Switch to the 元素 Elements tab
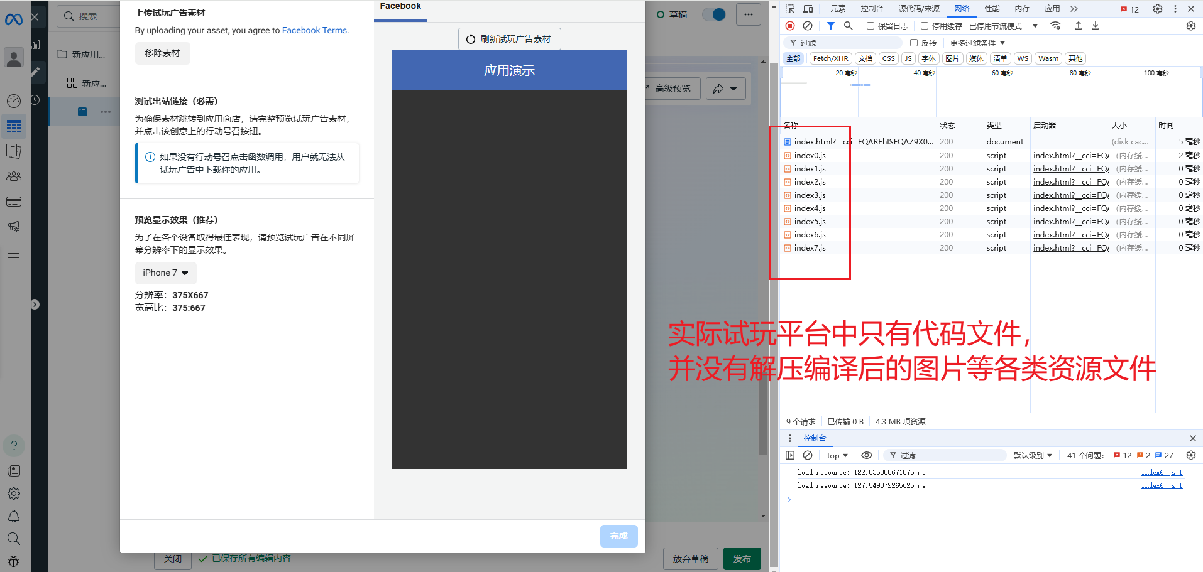The height and width of the screenshot is (572, 1203). coord(838,9)
